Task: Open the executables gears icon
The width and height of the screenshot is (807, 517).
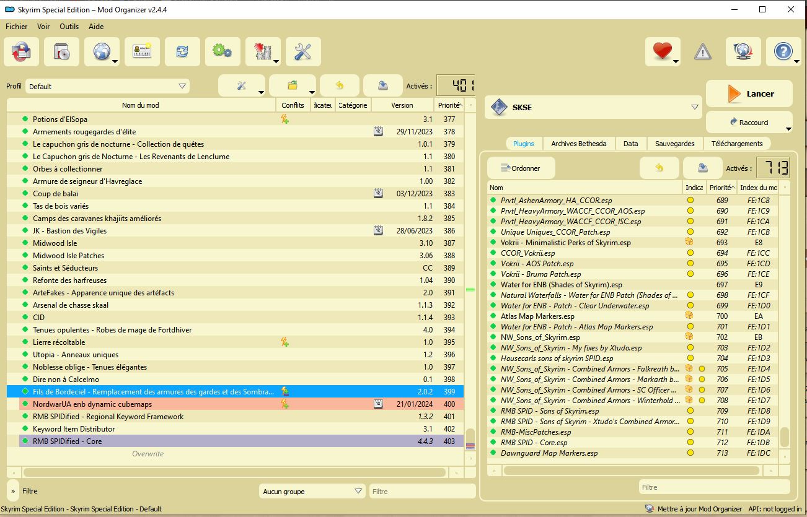Action: pos(223,51)
